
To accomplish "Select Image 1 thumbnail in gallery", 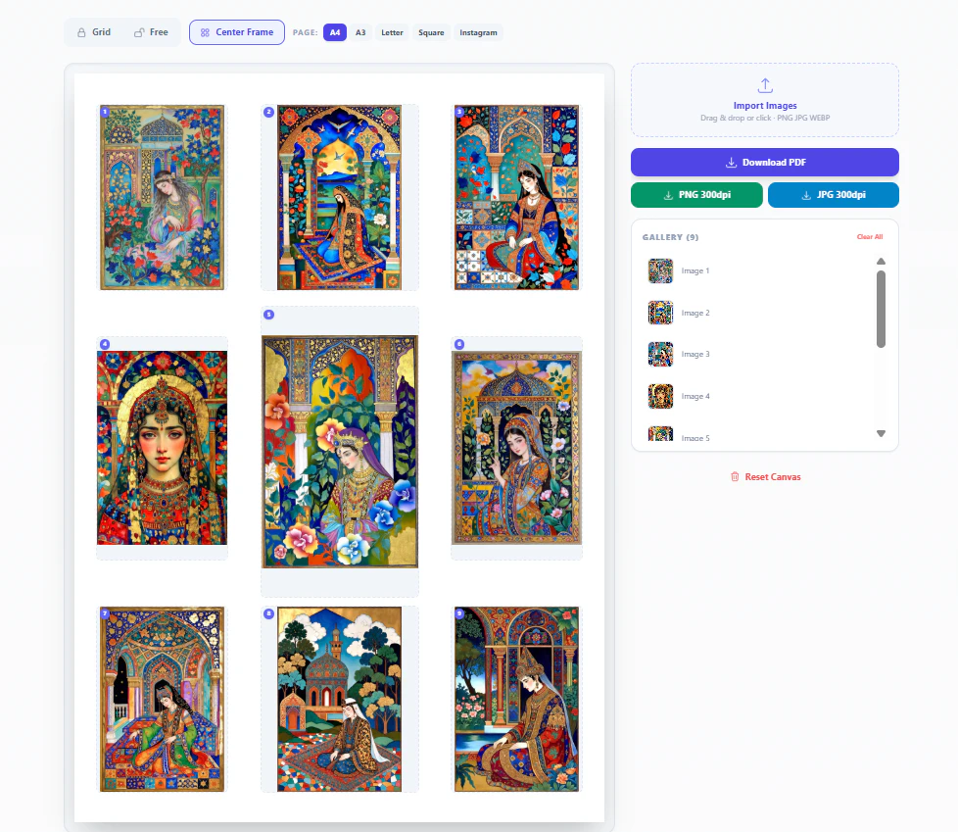I will [660, 270].
